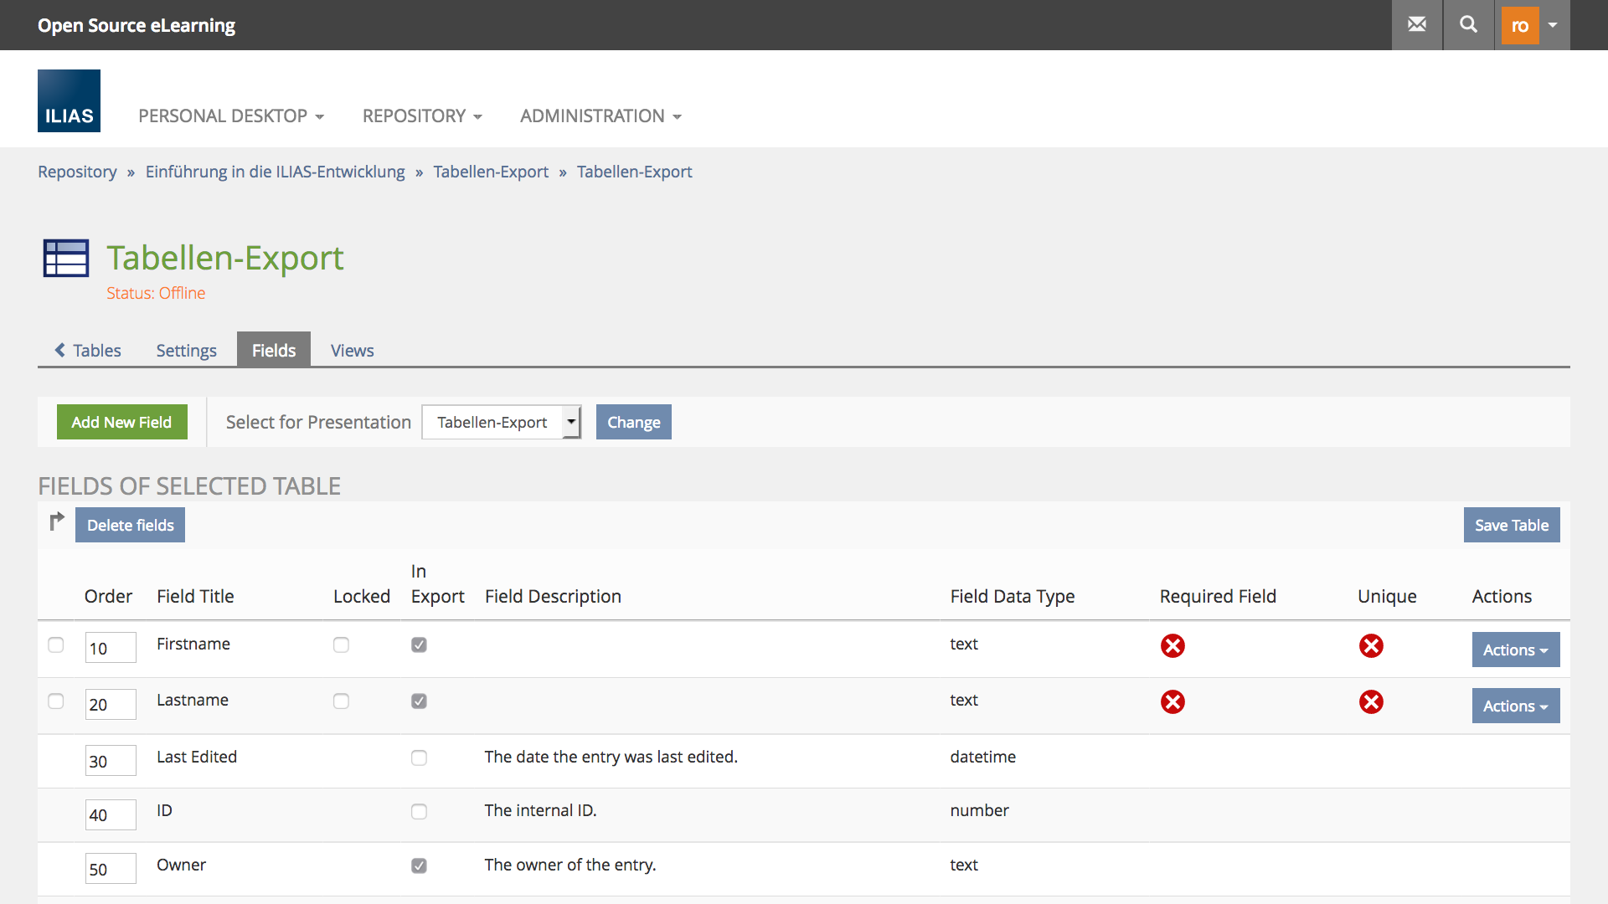Open the Administration menu
The image size is (1608, 904).
(x=600, y=116)
